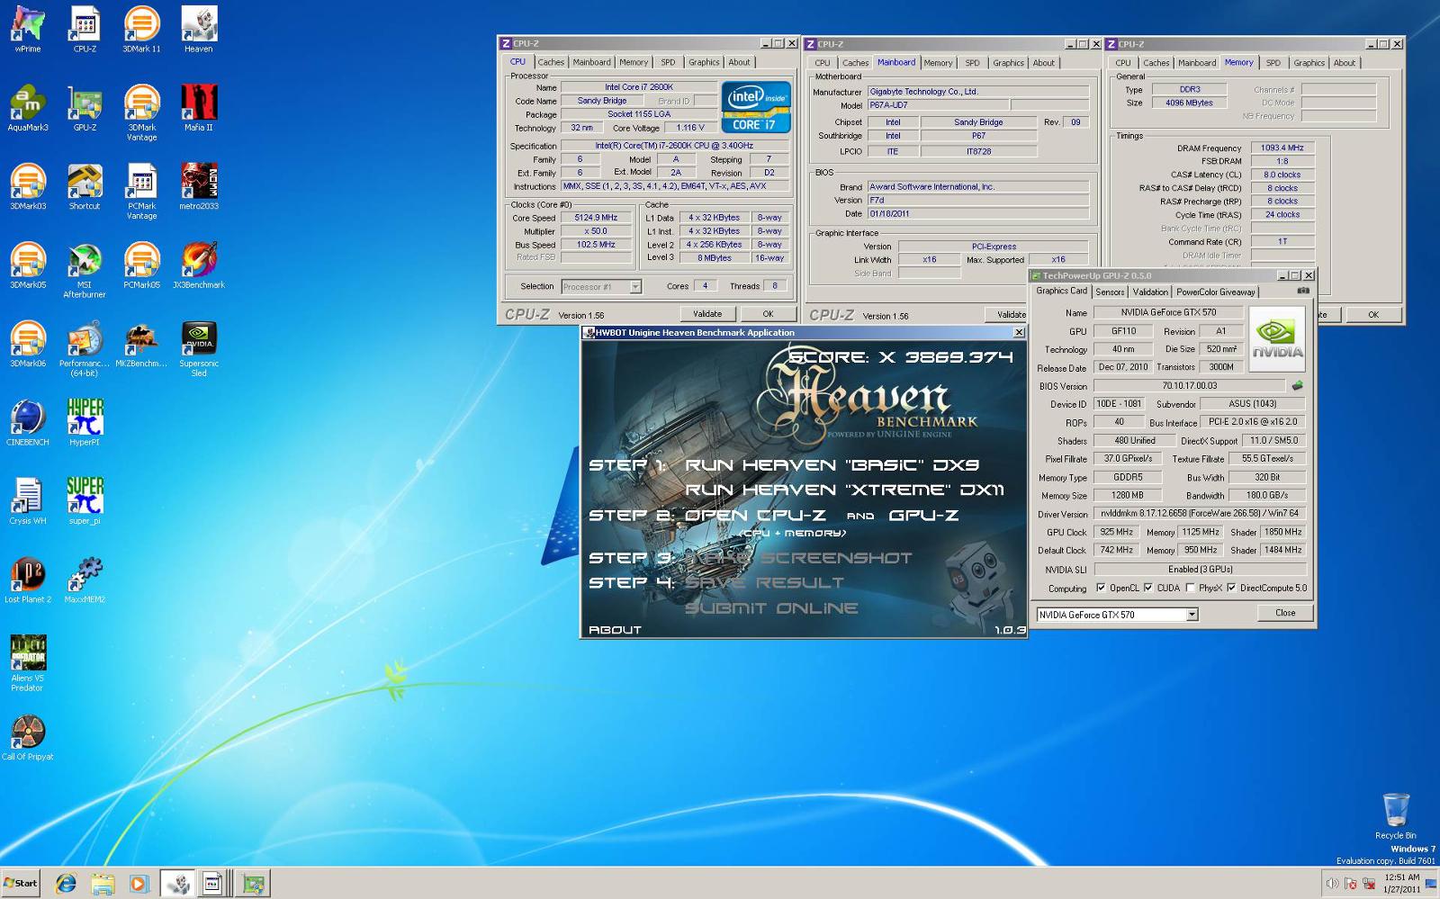Image resolution: width=1440 pixels, height=899 pixels.
Task: Open the MSI Afterburner desktop shortcut
Action: coord(85,270)
